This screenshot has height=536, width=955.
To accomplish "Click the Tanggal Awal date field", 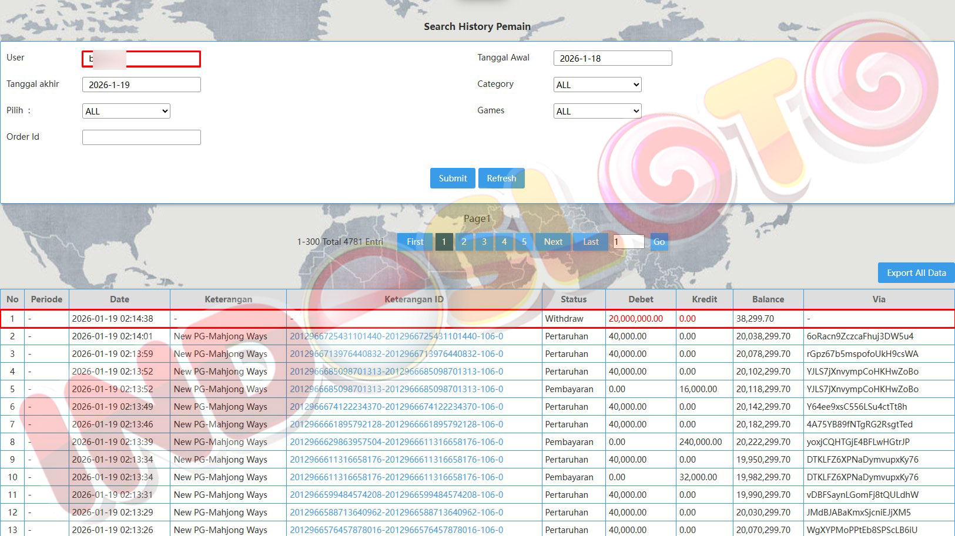I will [x=612, y=59].
